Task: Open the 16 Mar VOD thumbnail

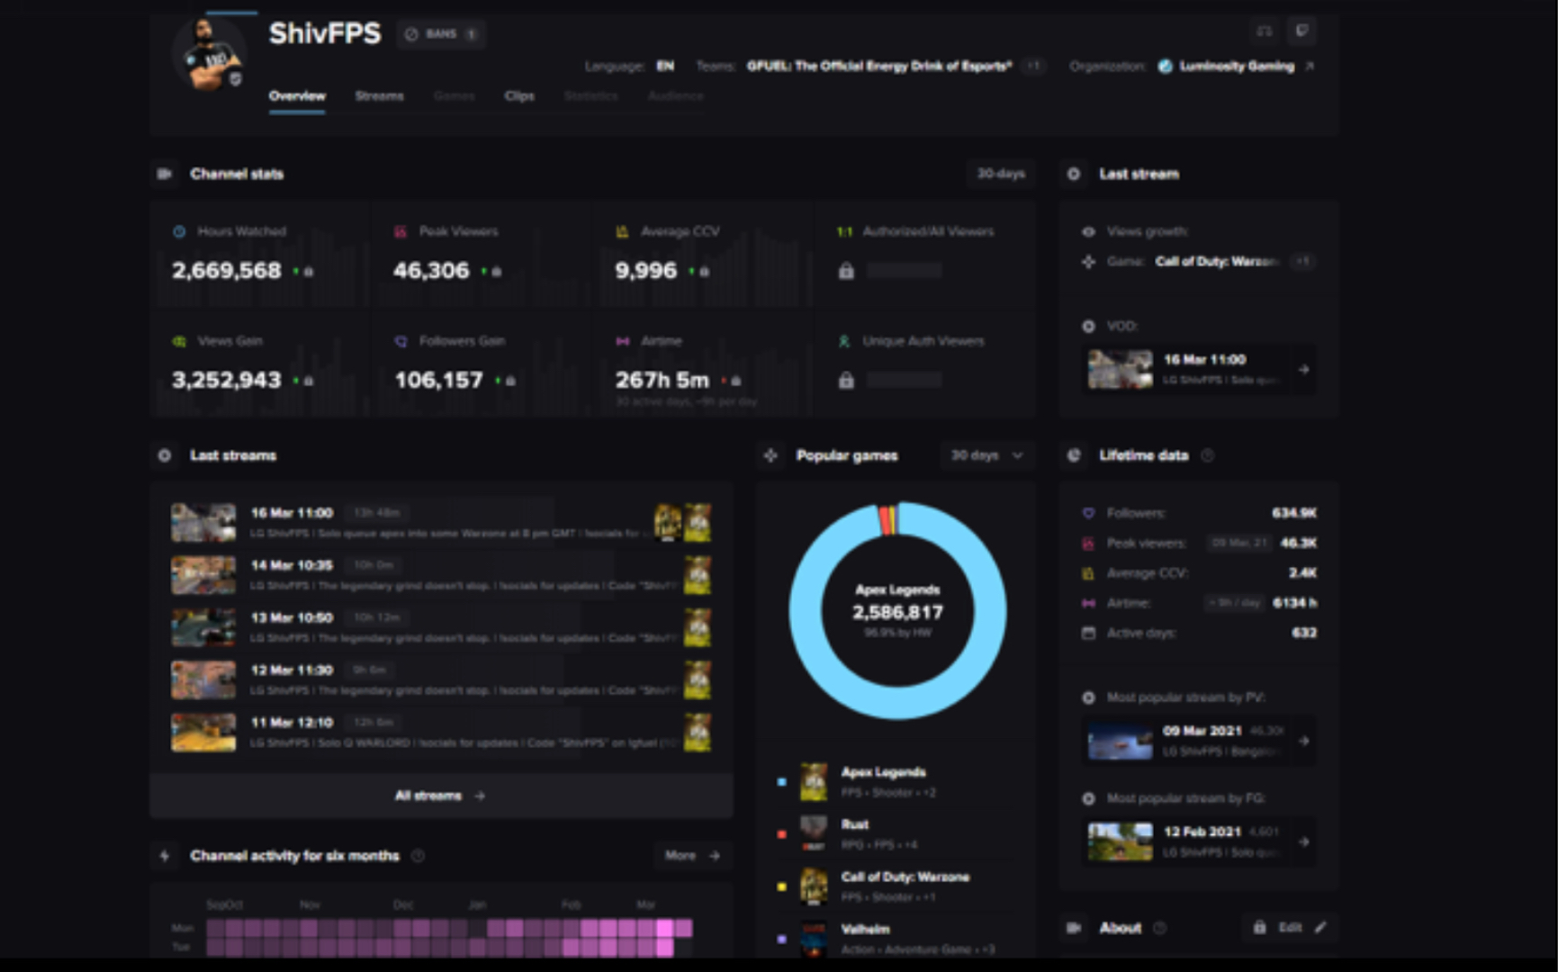Action: point(1119,370)
